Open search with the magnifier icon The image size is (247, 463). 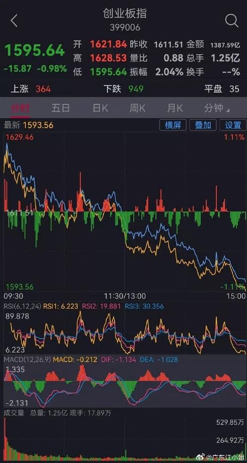coord(231,21)
